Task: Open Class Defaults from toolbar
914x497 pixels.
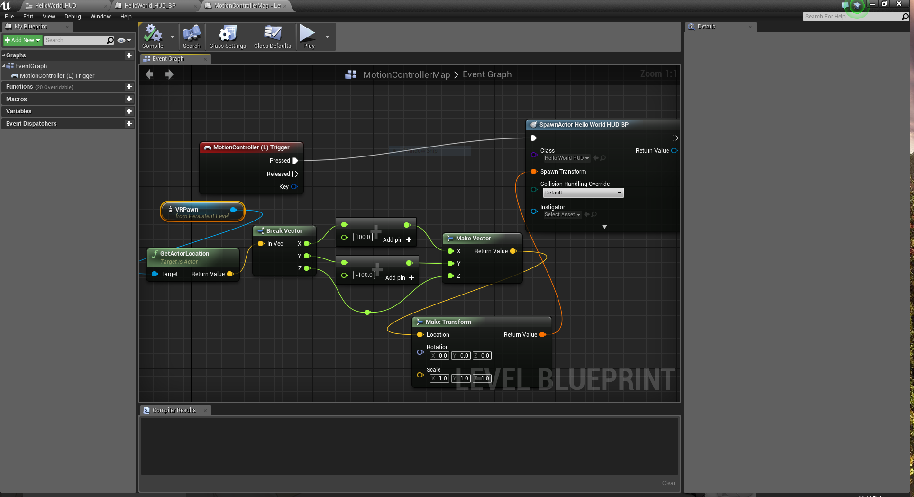Action: click(x=273, y=37)
